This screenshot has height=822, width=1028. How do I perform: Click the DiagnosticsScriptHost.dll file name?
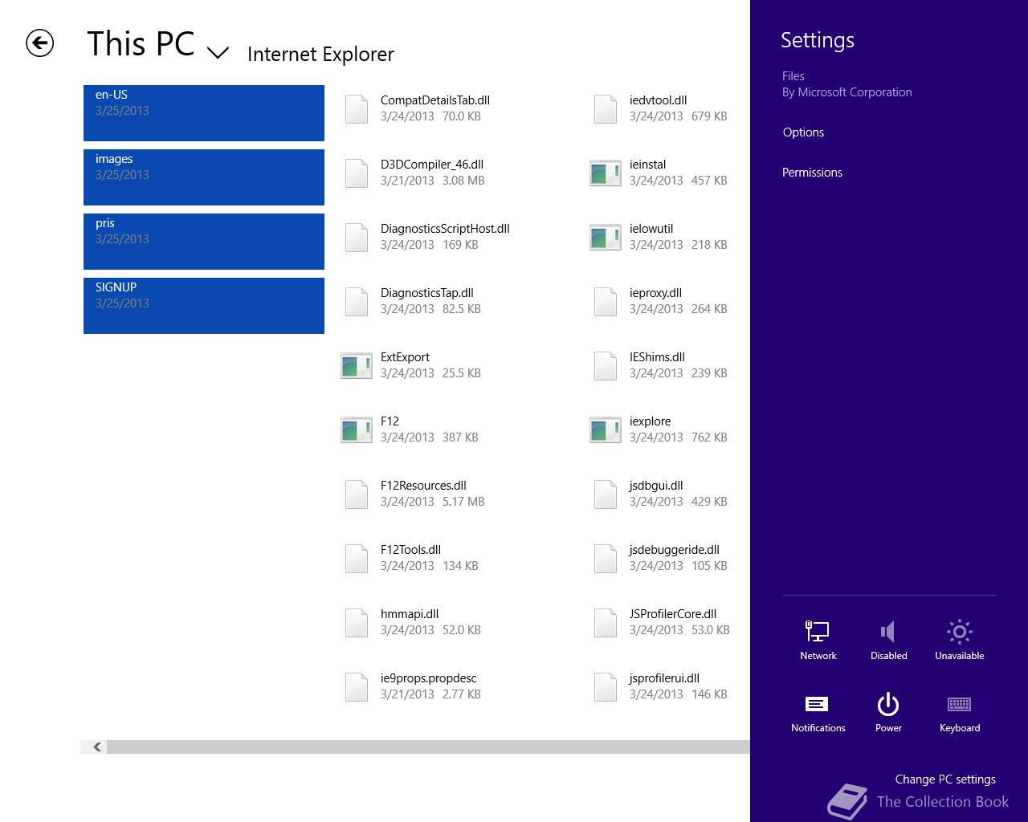[x=445, y=229]
